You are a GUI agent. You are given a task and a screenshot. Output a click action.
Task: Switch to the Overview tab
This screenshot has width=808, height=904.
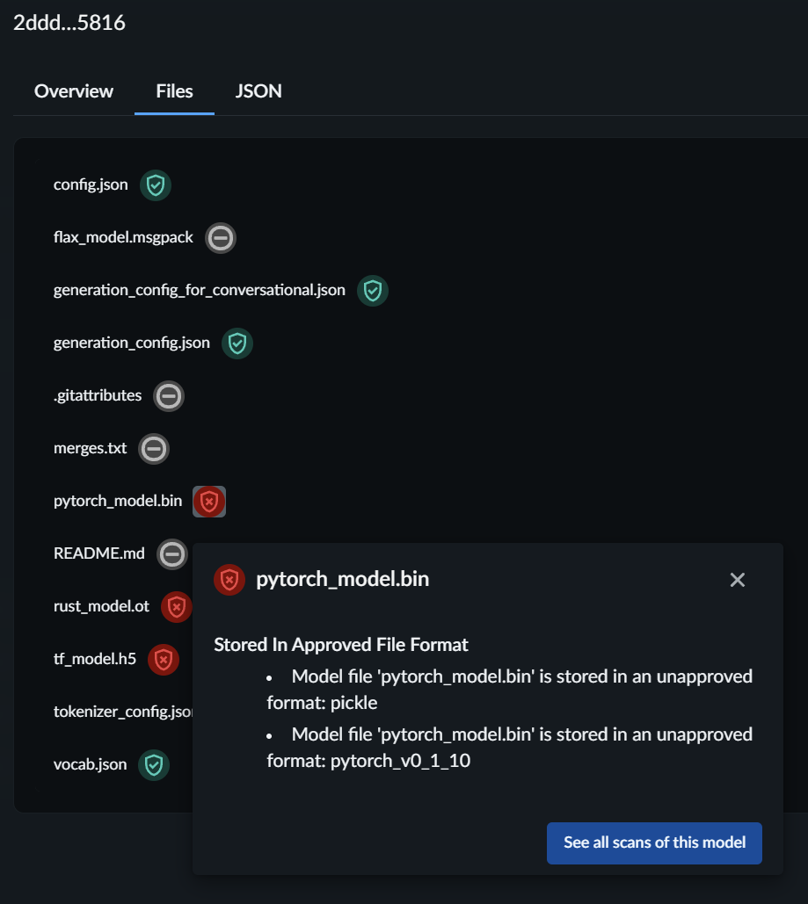click(73, 91)
